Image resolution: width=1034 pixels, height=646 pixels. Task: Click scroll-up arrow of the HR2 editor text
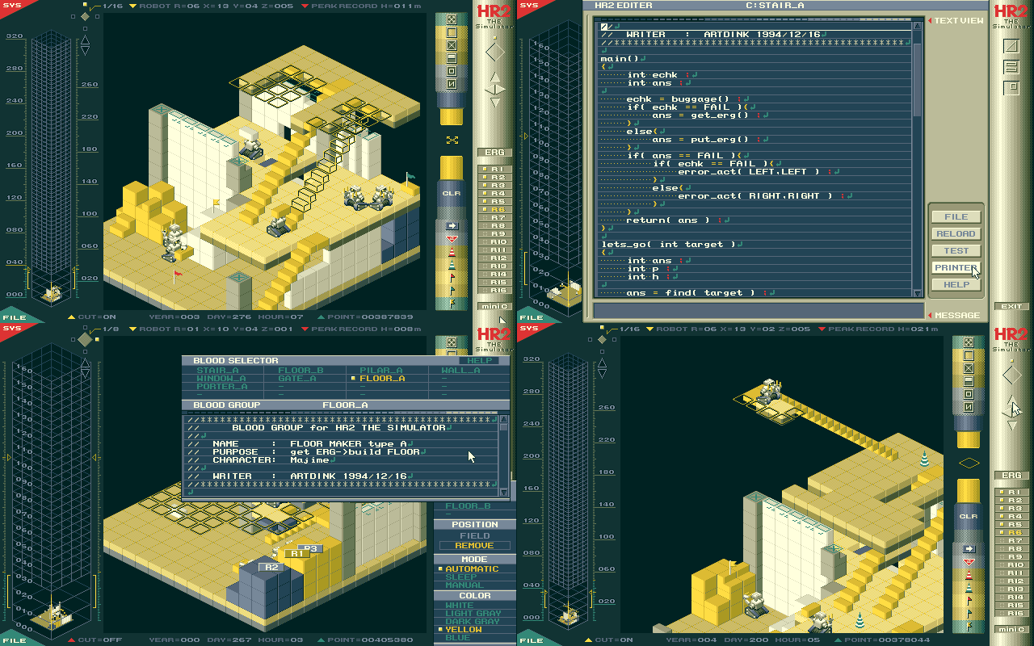(917, 27)
